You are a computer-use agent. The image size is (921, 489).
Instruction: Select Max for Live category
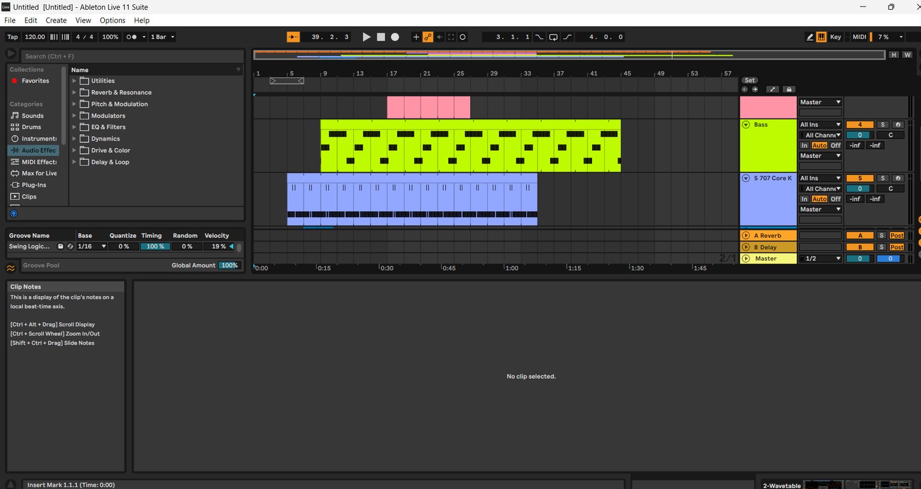pos(34,173)
